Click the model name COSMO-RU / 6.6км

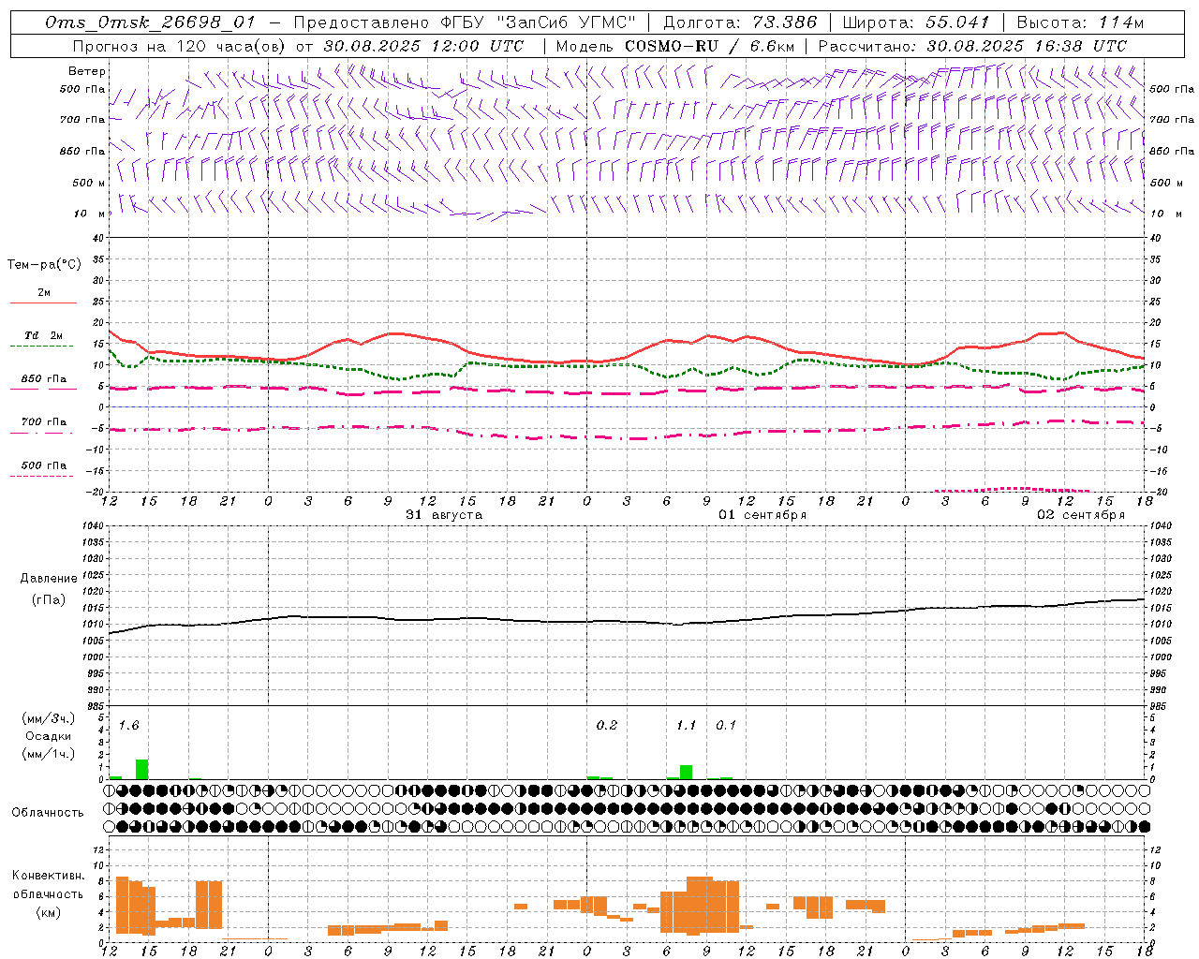710,46
